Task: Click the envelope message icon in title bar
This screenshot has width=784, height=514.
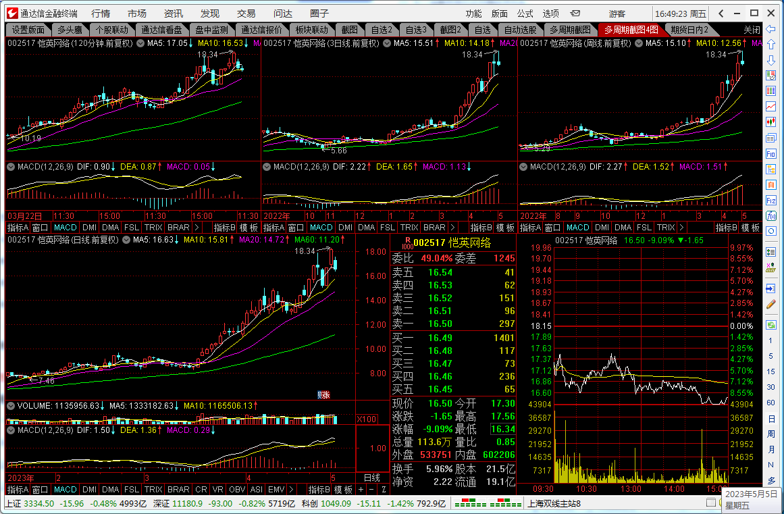Action: point(575,14)
